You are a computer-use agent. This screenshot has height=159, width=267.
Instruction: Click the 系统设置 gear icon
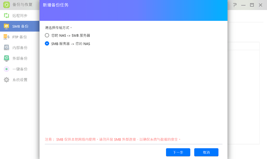tap(6, 80)
